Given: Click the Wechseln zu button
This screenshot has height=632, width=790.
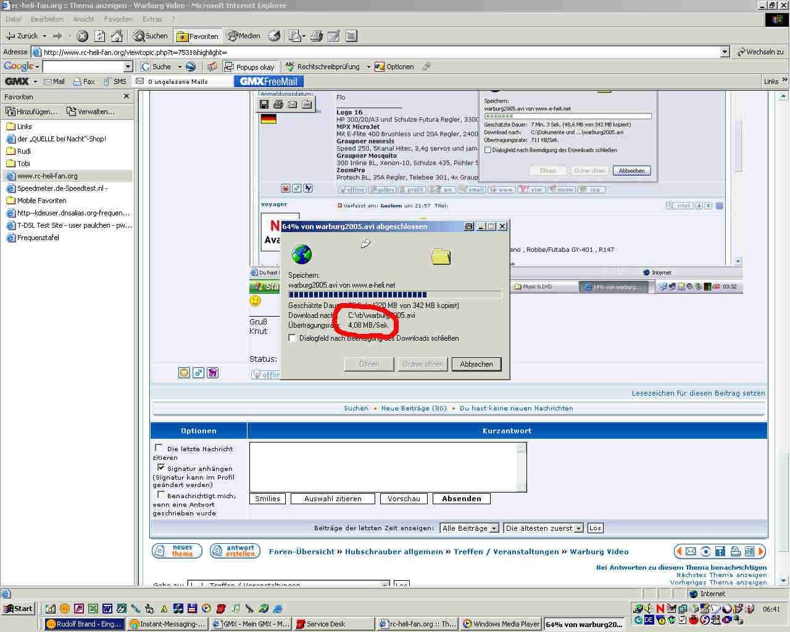Looking at the screenshot, I should coord(760,52).
